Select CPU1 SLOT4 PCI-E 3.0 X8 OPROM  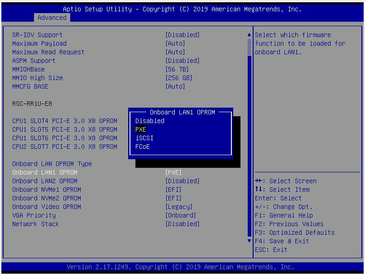65,121
